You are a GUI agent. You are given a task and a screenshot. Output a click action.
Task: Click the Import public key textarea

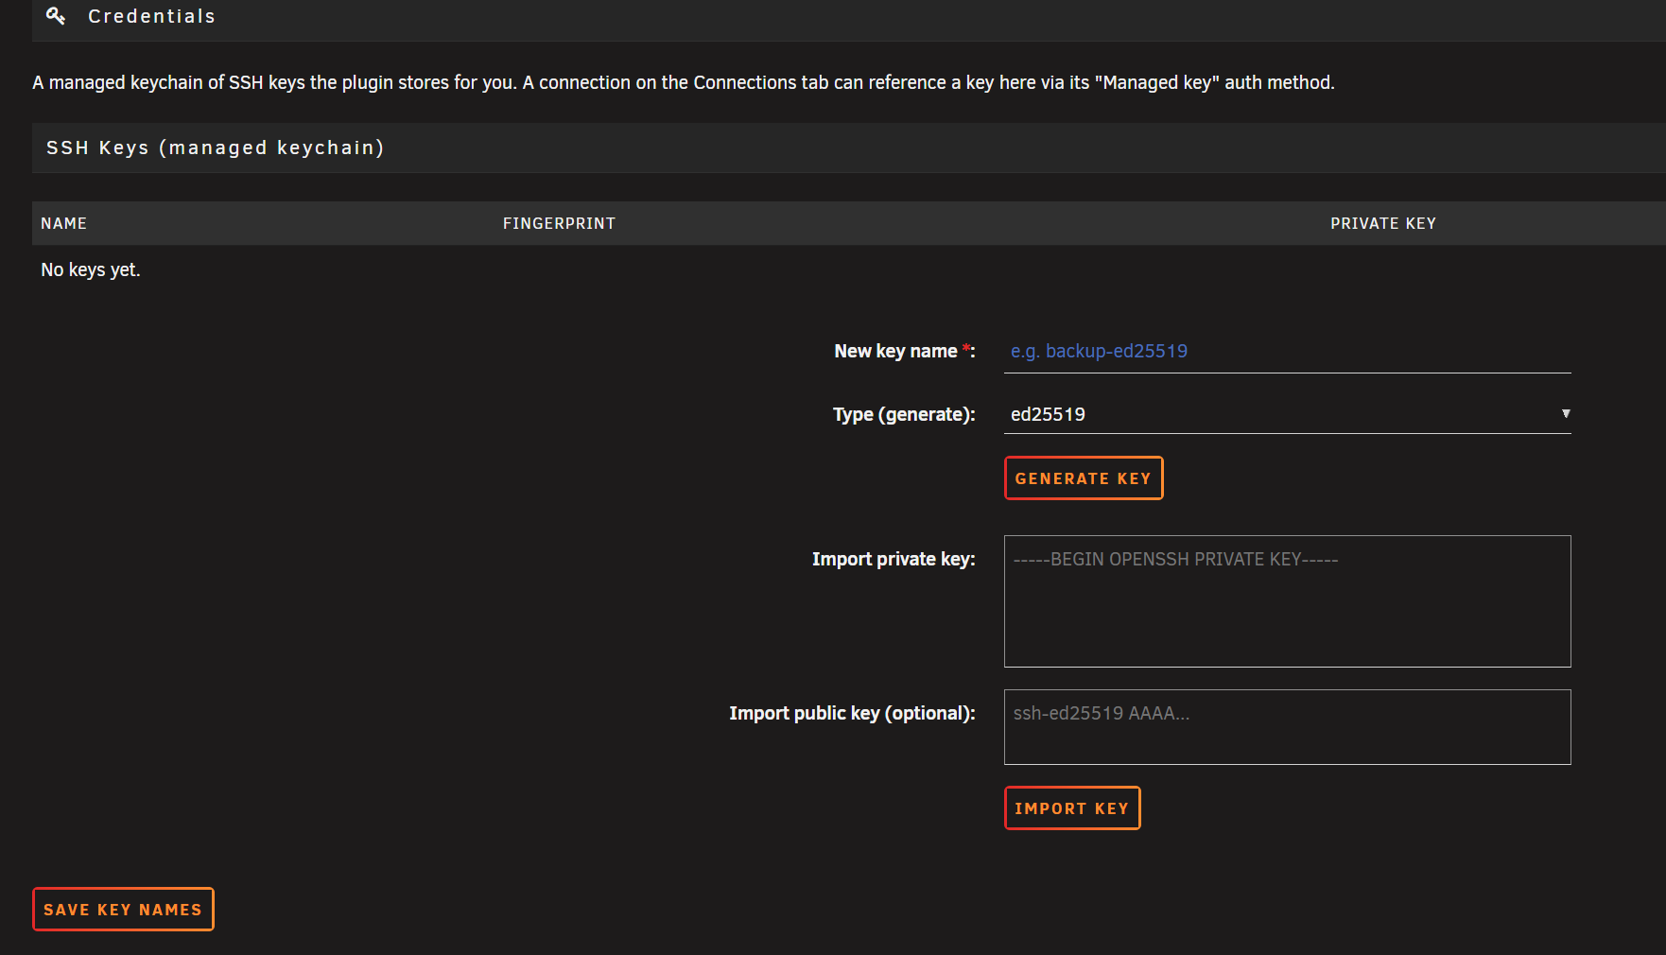pyautogui.click(x=1287, y=727)
